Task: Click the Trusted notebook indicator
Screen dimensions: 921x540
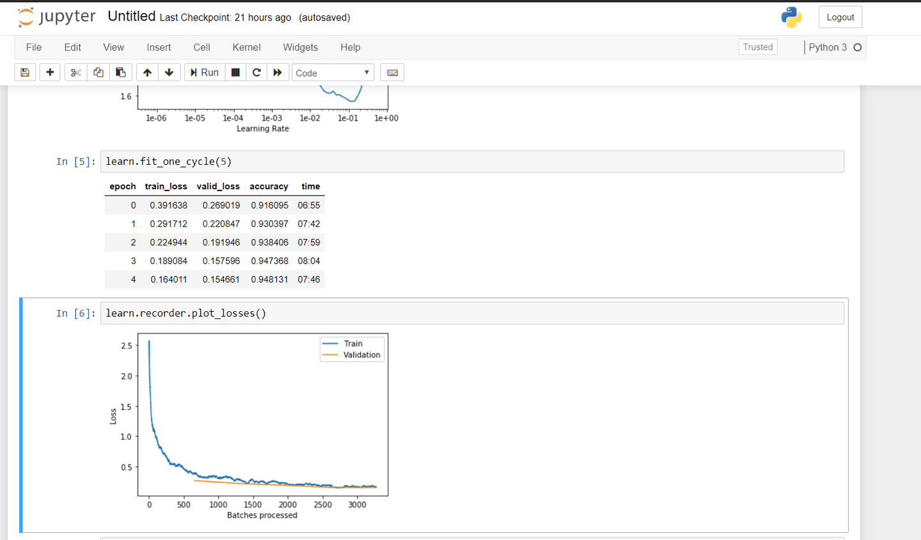Action: point(758,47)
